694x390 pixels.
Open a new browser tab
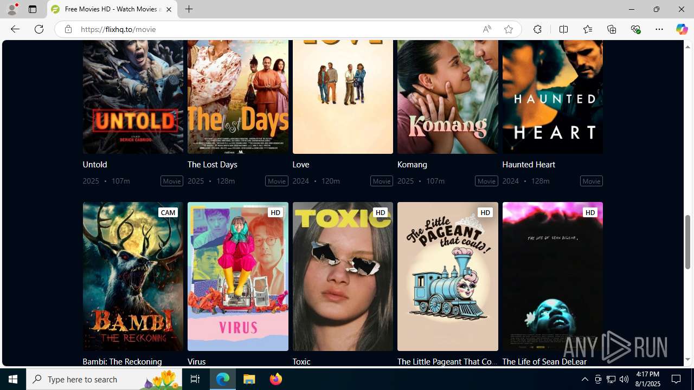189,9
